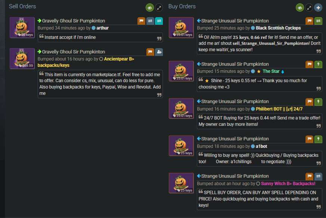The image size is (326, 218).
Task: Flag Ancientpear's $69.99 sell listing
Action: click(x=150, y=52)
